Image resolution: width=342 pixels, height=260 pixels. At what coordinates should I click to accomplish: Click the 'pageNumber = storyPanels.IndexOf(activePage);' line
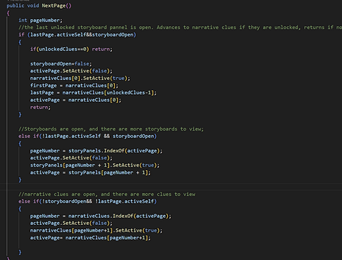[x=96, y=151]
